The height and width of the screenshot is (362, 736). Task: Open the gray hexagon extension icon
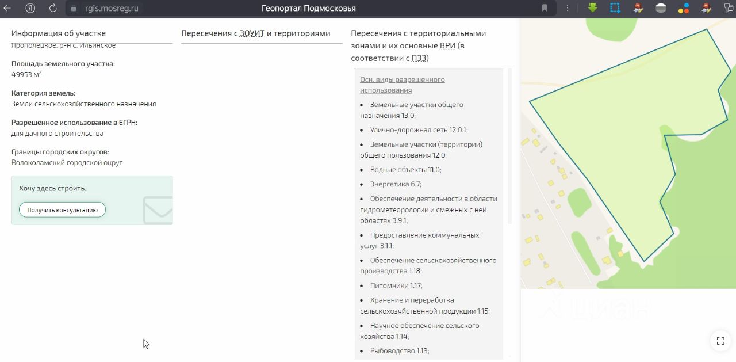(661, 8)
